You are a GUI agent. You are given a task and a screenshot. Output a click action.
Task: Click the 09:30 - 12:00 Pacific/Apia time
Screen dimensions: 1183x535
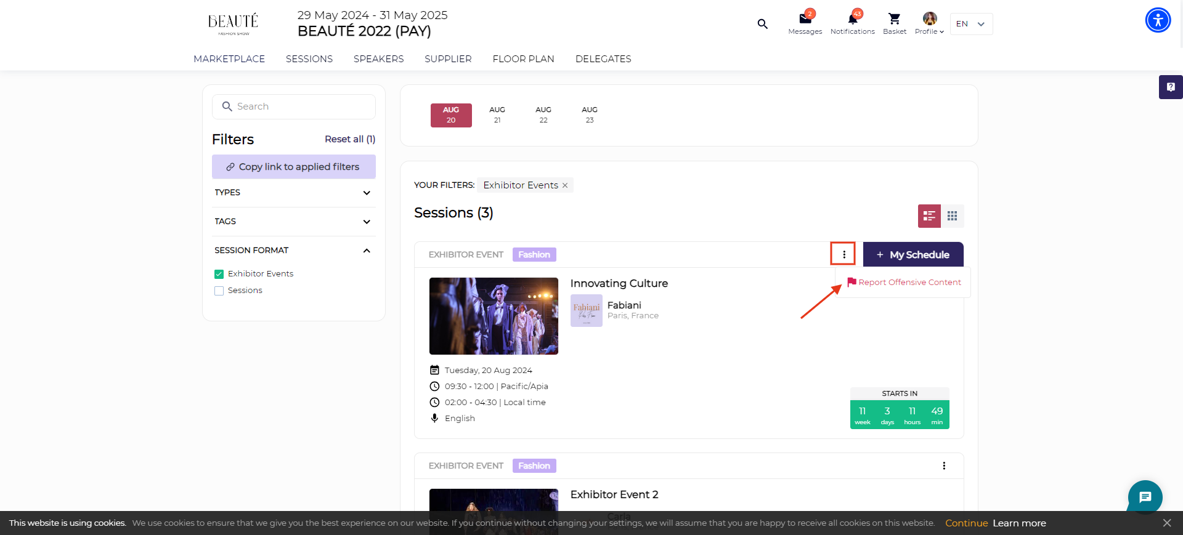point(496,386)
